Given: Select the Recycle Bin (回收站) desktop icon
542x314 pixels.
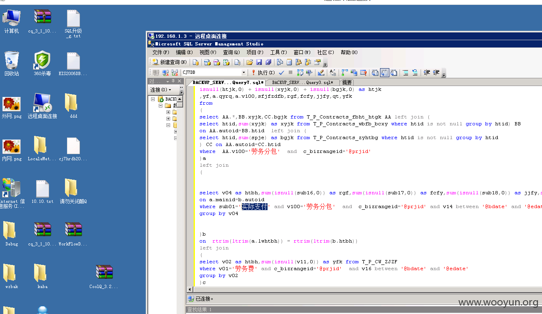Looking at the screenshot, I should click(11, 64).
